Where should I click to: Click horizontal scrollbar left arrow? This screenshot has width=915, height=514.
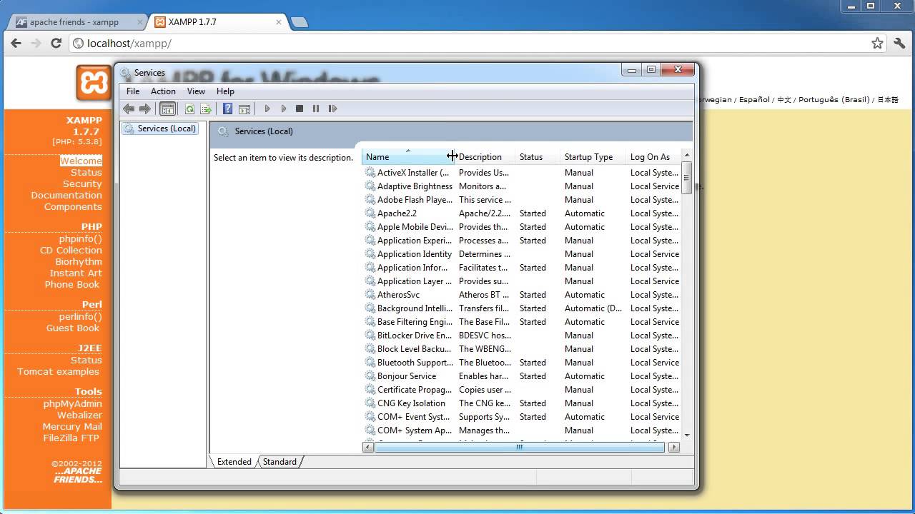pyautogui.click(x=368, y=447)
